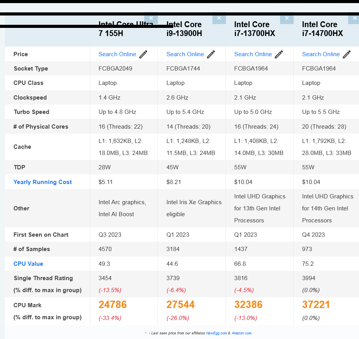
Task: Open the Yearly Running Cost details
Action: click(x=43, y=182)
